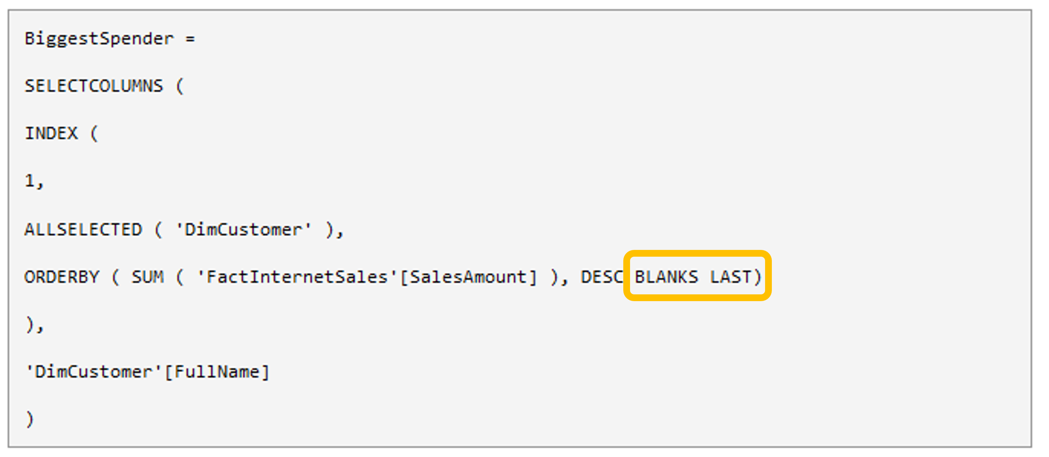Click the DESC sort order keyword

(x=602, y=277)
